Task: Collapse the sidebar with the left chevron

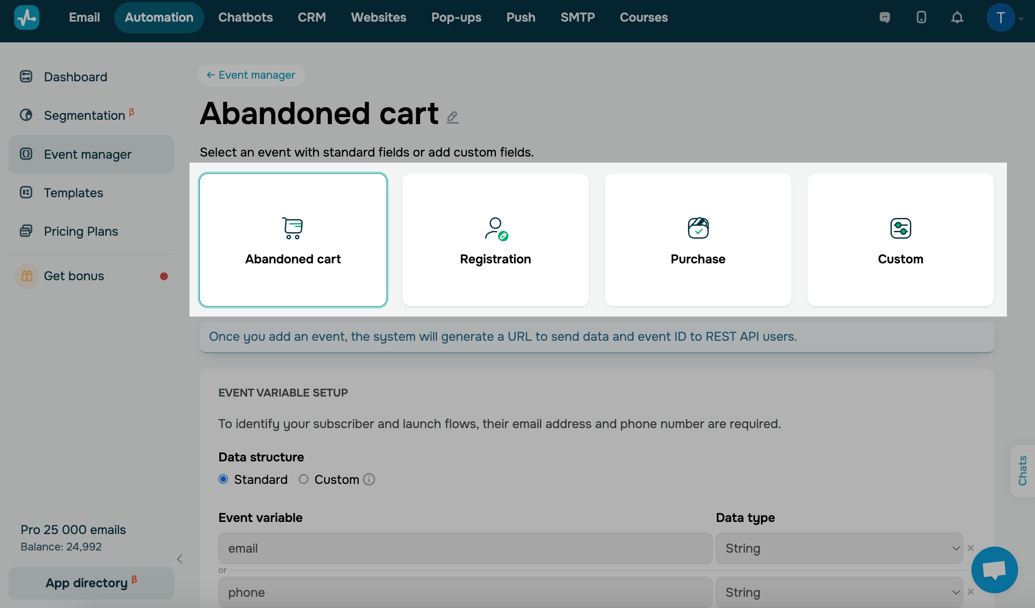Action: pos(180,559)
